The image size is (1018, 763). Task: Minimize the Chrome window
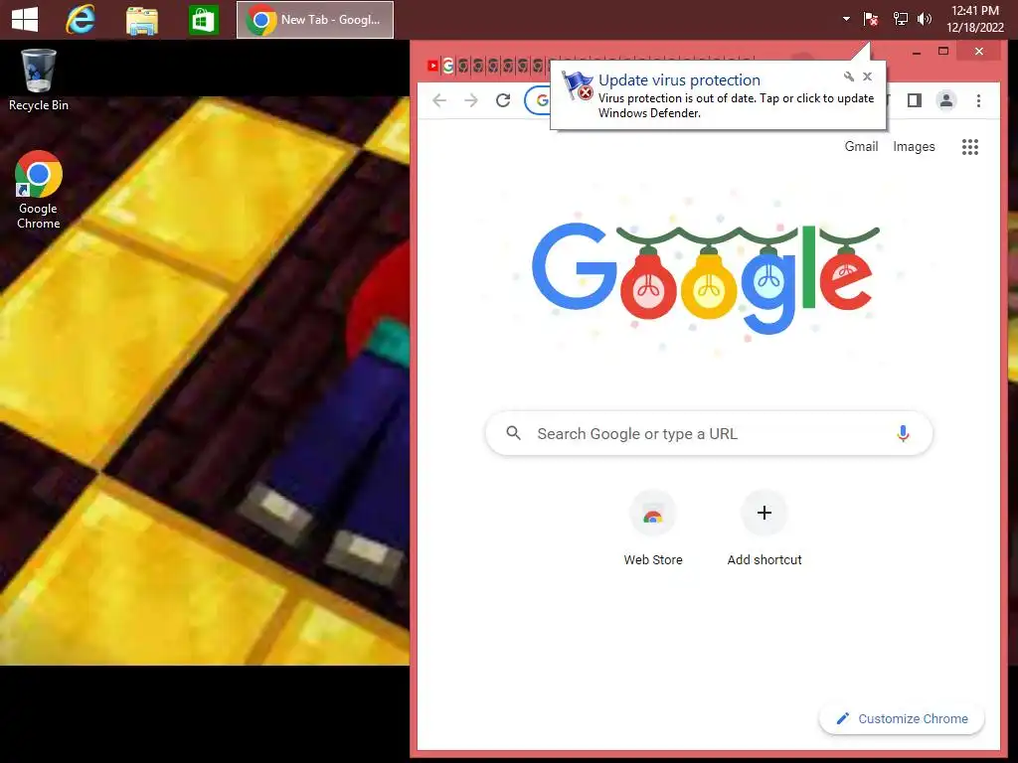[916, 52]
